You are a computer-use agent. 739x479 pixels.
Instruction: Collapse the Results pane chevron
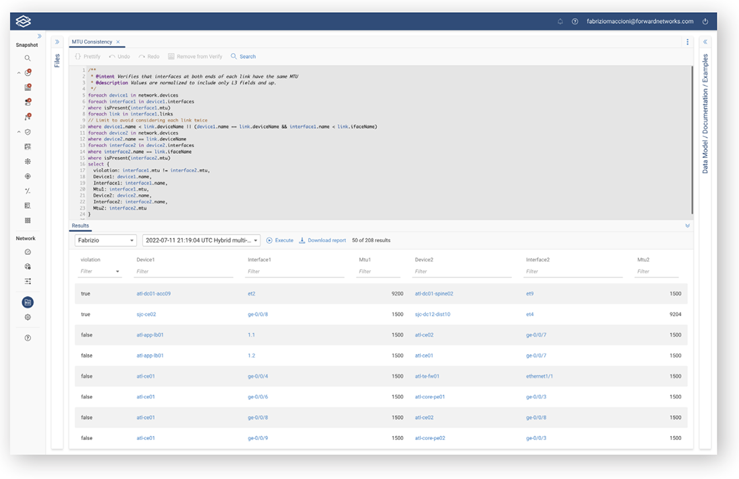tap(687, 226)
